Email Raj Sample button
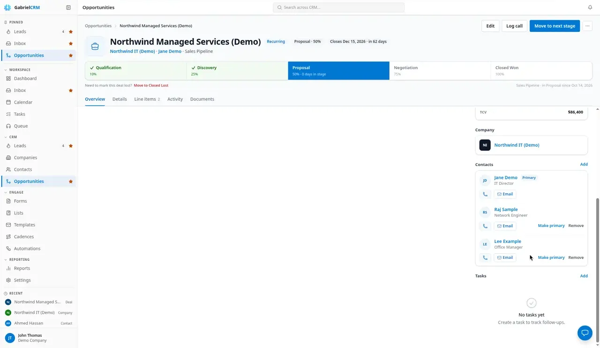 click(x=505, y=226)
